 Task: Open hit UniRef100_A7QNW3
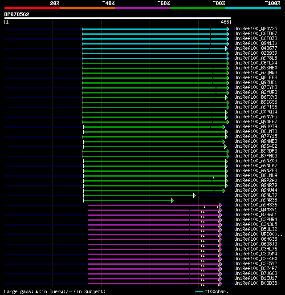256,73
